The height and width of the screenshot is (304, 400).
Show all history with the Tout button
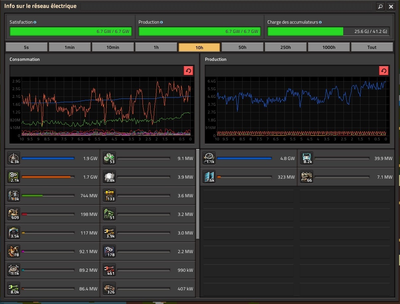tap(372, 47)
